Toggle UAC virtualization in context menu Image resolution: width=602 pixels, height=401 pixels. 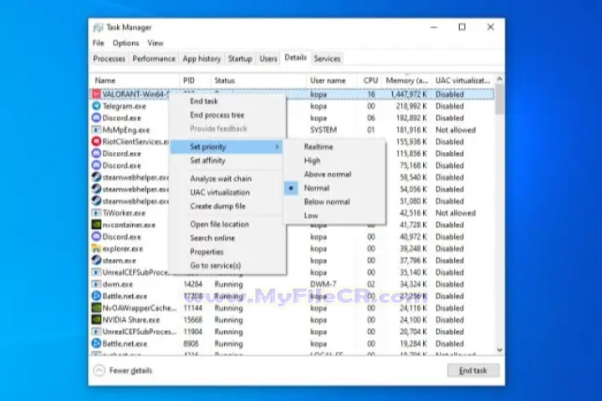227,192
